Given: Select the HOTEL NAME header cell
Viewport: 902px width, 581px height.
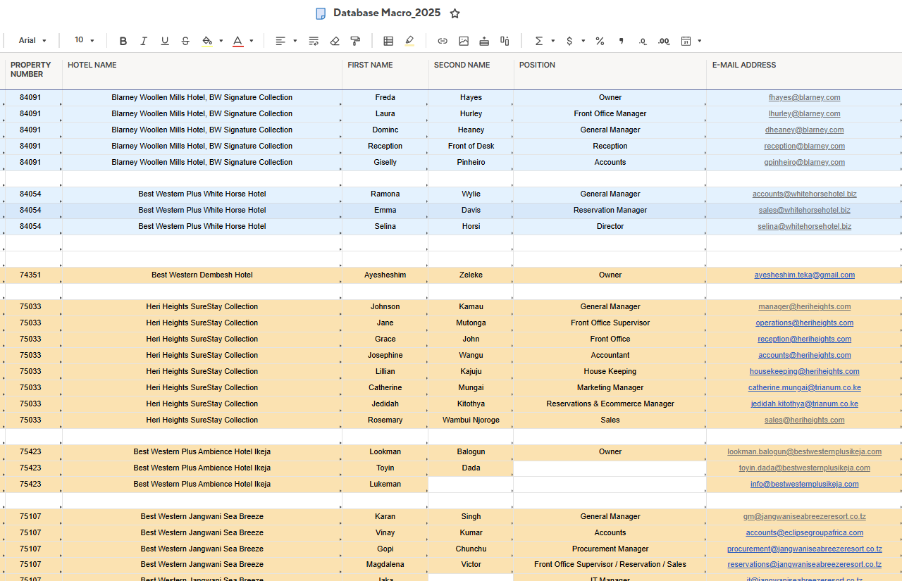Looking at the screenshot, I should click(202, 71).
